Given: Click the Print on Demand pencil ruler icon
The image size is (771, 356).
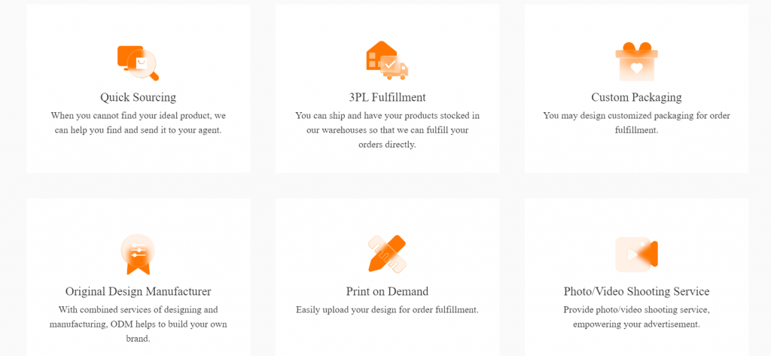Looking at the screenshot, I should point(387,254).
